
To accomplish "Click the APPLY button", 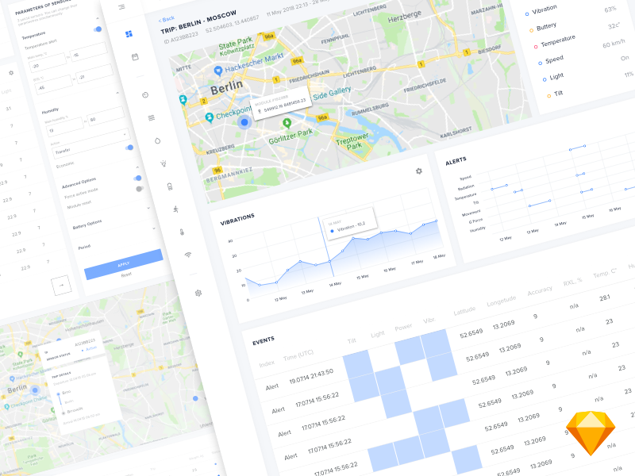I will coord(124,265).
